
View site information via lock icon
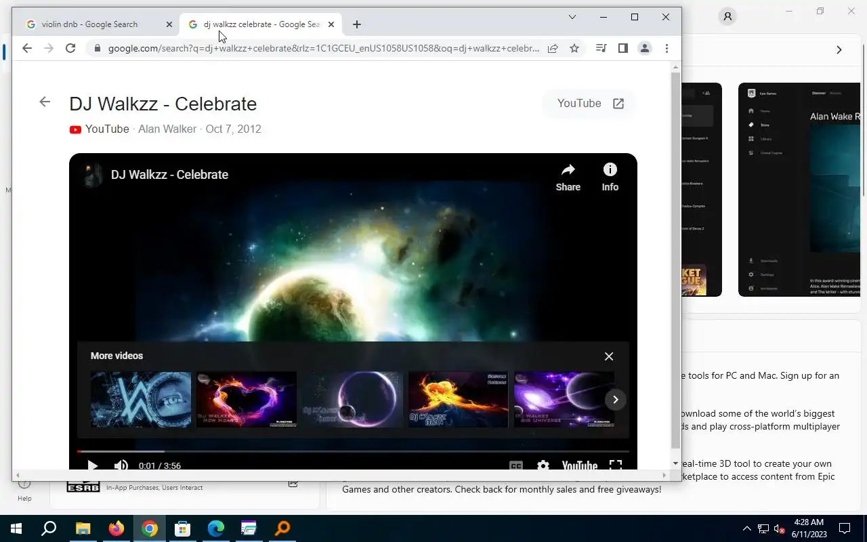point(98,48)
